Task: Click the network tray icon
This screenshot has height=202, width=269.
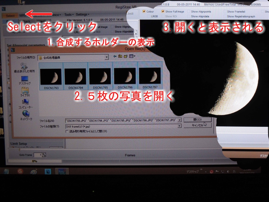Action: pos(223,171)
